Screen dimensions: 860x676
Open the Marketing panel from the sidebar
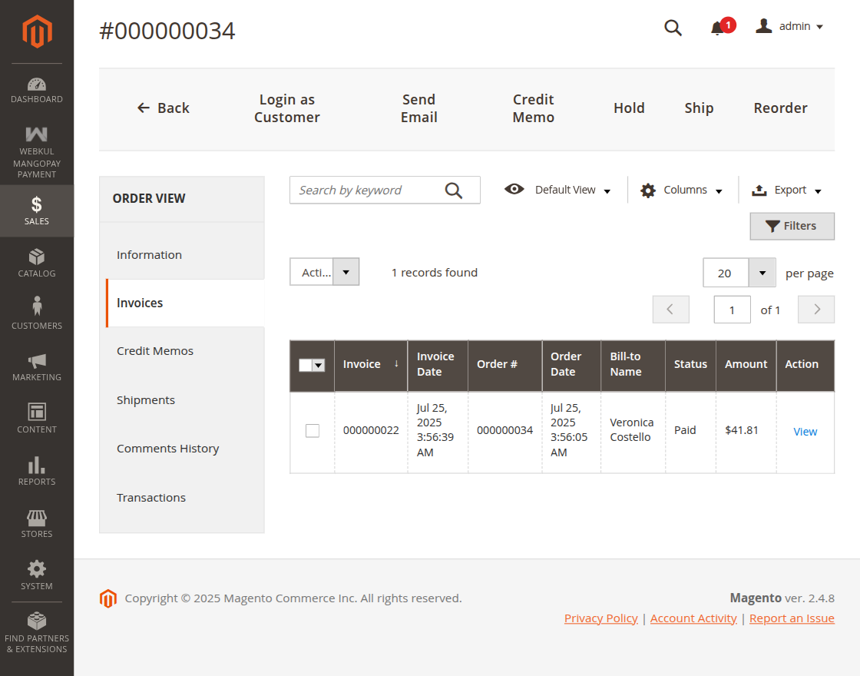tap(36, 365)
